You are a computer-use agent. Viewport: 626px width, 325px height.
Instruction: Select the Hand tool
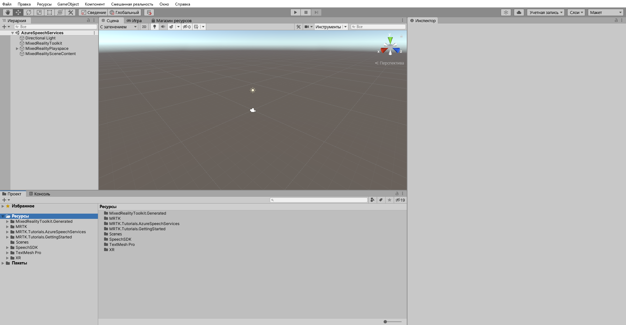[8, 12]
